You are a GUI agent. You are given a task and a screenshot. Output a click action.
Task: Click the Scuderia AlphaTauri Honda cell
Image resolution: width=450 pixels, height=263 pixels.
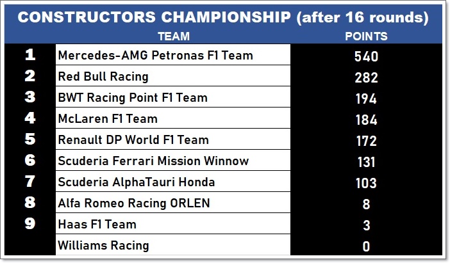(x=173, y=181)
